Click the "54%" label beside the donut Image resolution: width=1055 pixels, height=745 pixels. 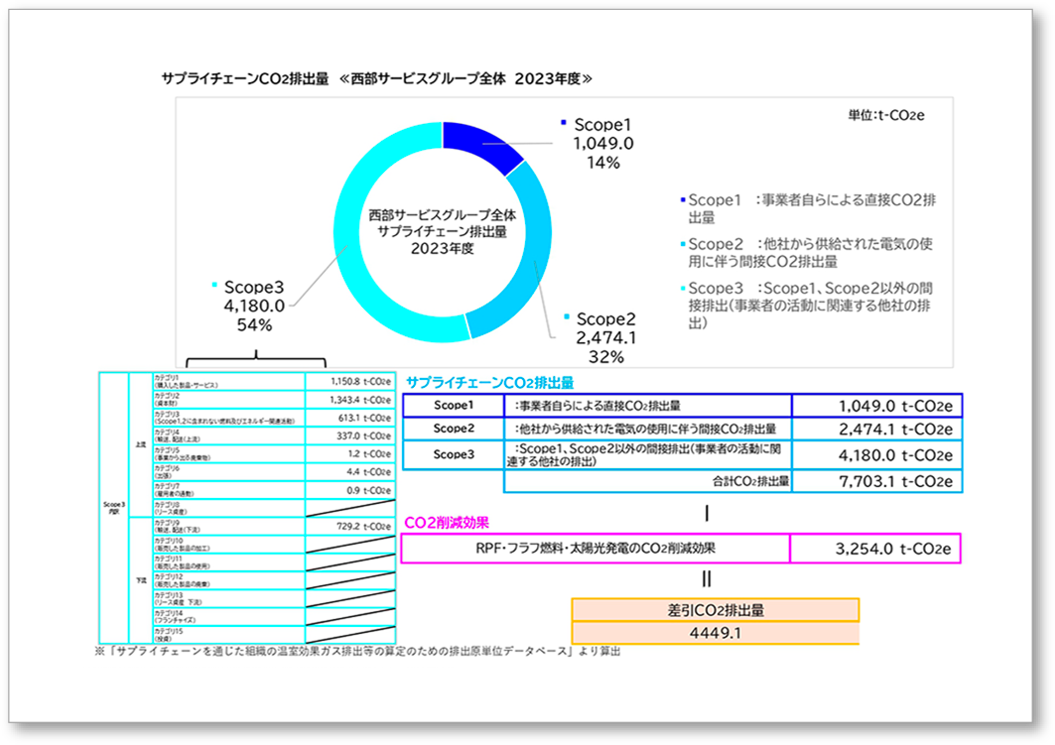(254, 325)
